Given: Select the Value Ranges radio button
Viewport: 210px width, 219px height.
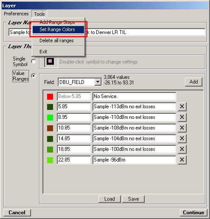Looking at the screenshot, I should click(34, 76).
